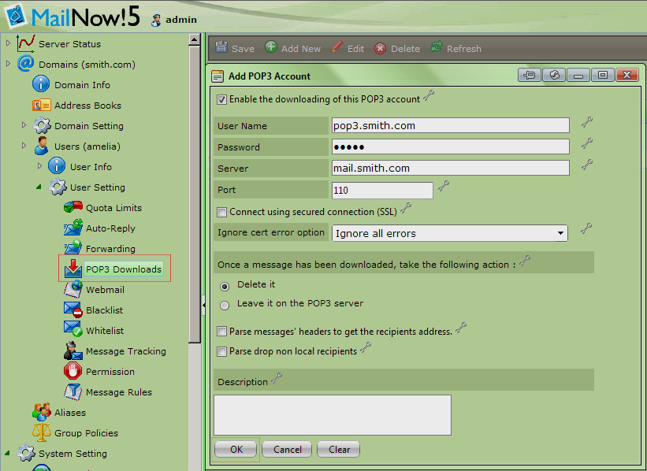The width and height of the screenshot is (647, 471).
Task: Click the Auto-Reply envelope icon
Action: coord(73,228)
